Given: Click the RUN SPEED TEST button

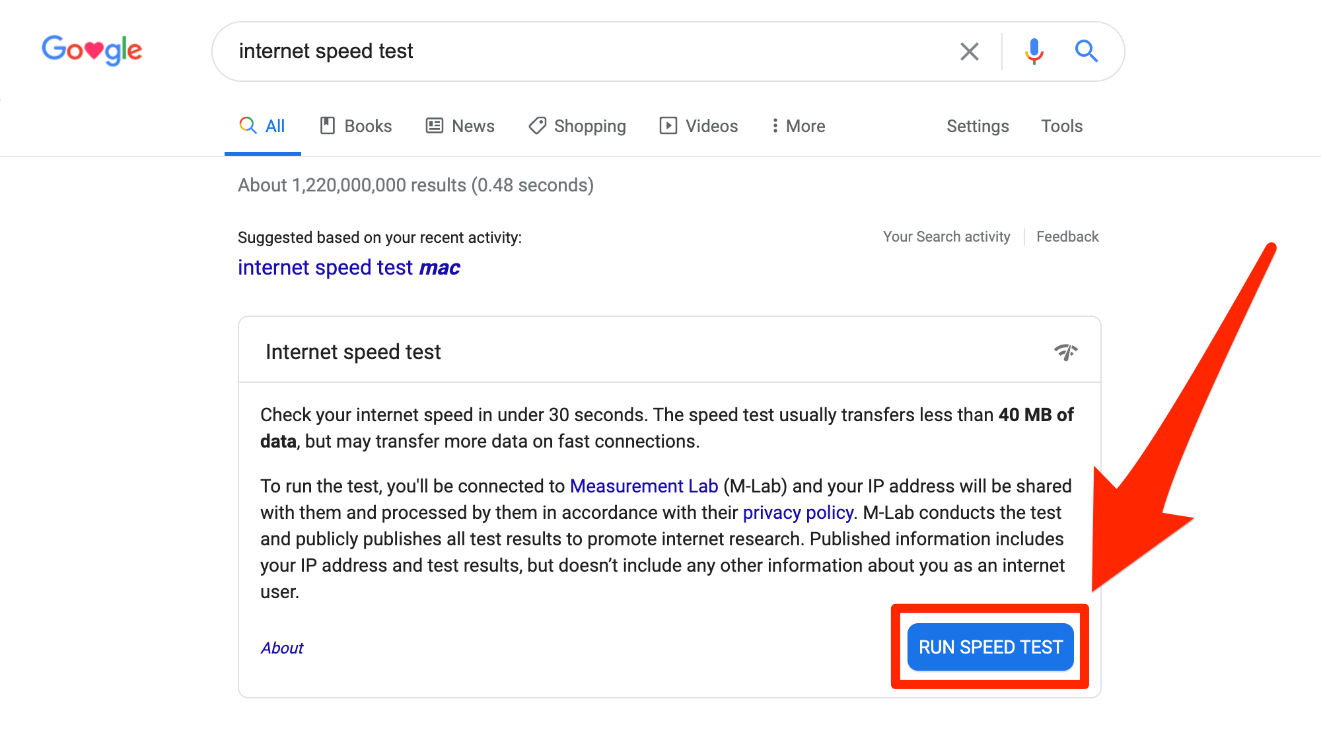Looking at the screenshot, I should pyautogui.click(x=990, y=647).
